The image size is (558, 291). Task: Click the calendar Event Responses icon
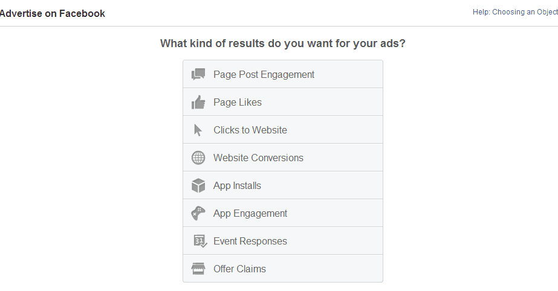pos(200,241)
